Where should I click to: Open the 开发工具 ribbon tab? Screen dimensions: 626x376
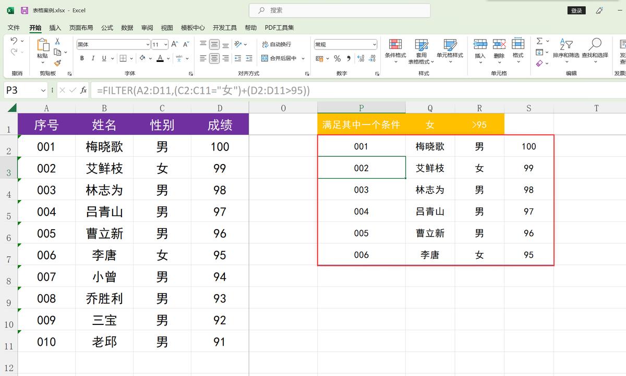(225, 28)
